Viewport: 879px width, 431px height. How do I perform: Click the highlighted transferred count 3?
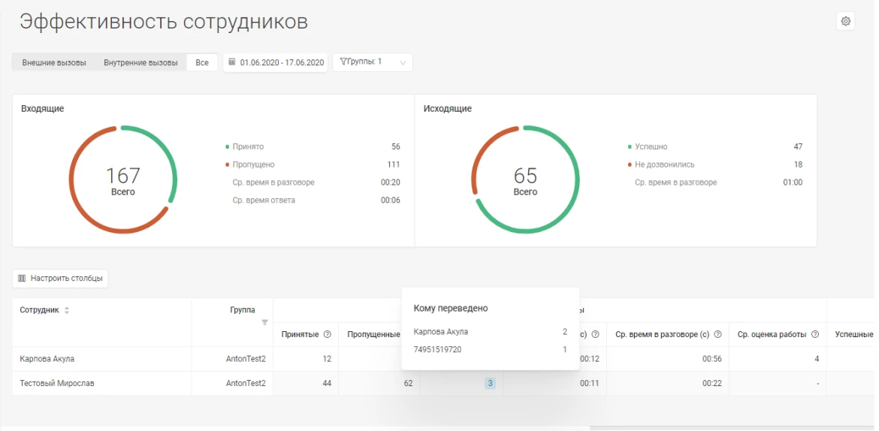tap(490, 384)
